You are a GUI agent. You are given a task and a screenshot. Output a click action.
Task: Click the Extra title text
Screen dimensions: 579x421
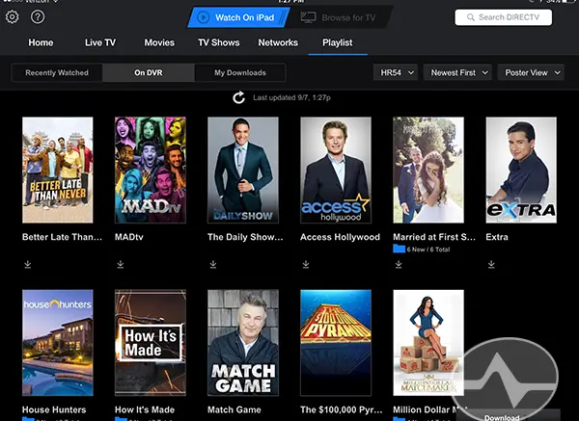(x=497, y=237)
